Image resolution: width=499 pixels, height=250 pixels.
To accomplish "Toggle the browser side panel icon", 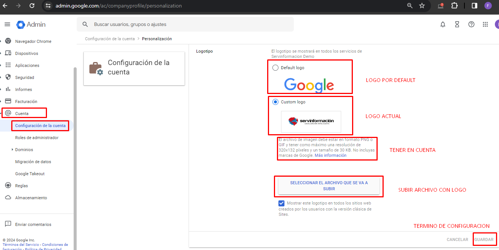I will [x=475, y=6].
